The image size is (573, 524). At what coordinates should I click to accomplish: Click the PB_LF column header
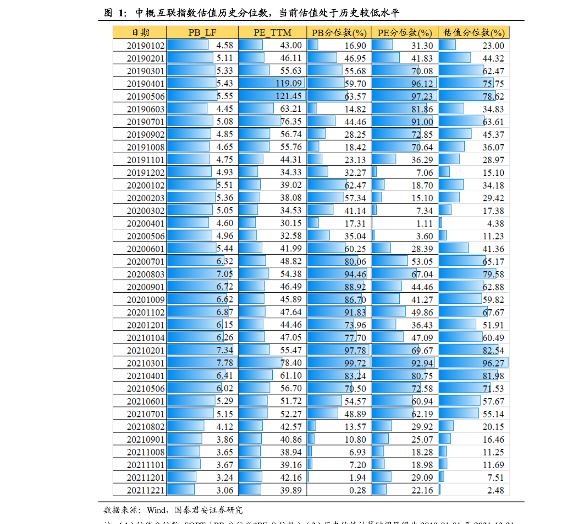(x=202, y=33)
